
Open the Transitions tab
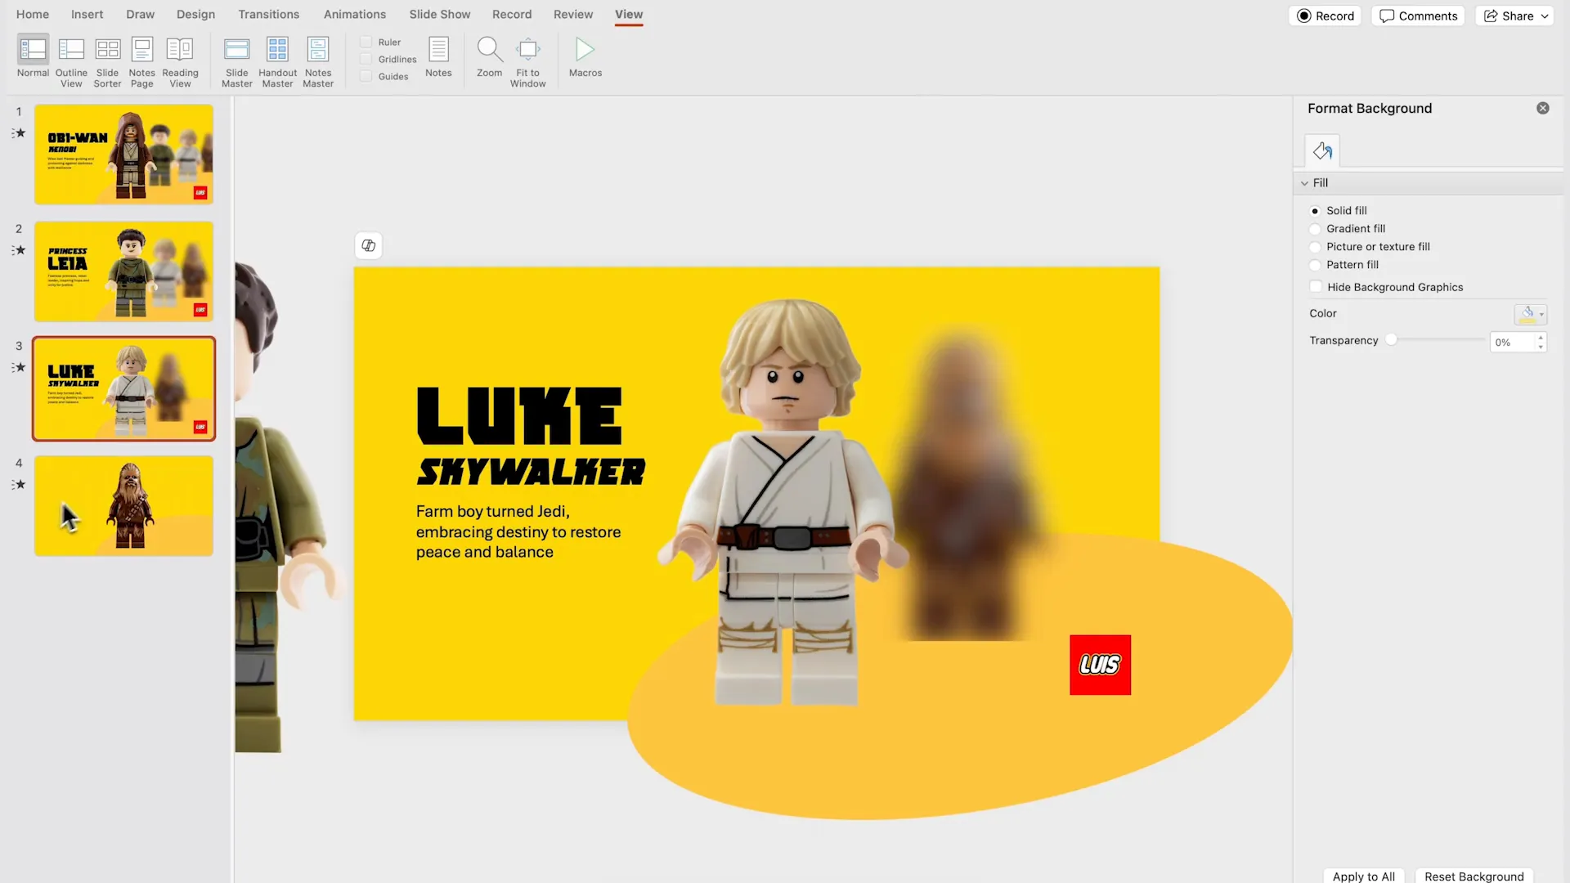[x=268, y=15]
